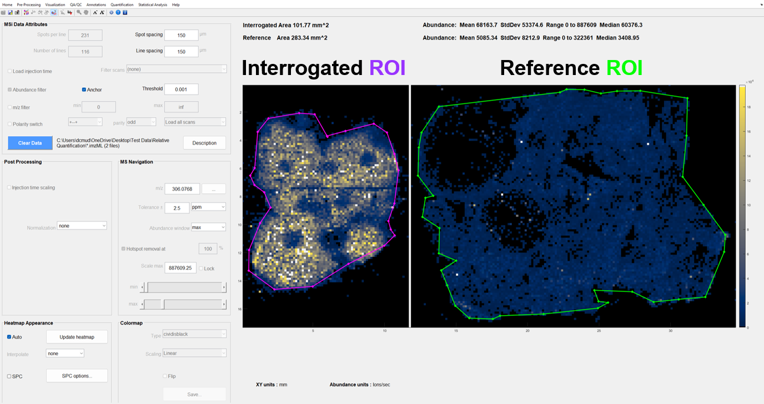Enable the SPC checkbox
Image resolution: width=764 pixels, height=404 pixels.
point(9,376)
